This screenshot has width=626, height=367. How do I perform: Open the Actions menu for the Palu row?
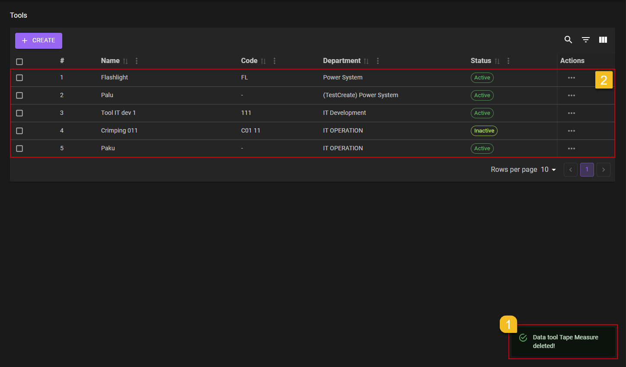point(571,95)
